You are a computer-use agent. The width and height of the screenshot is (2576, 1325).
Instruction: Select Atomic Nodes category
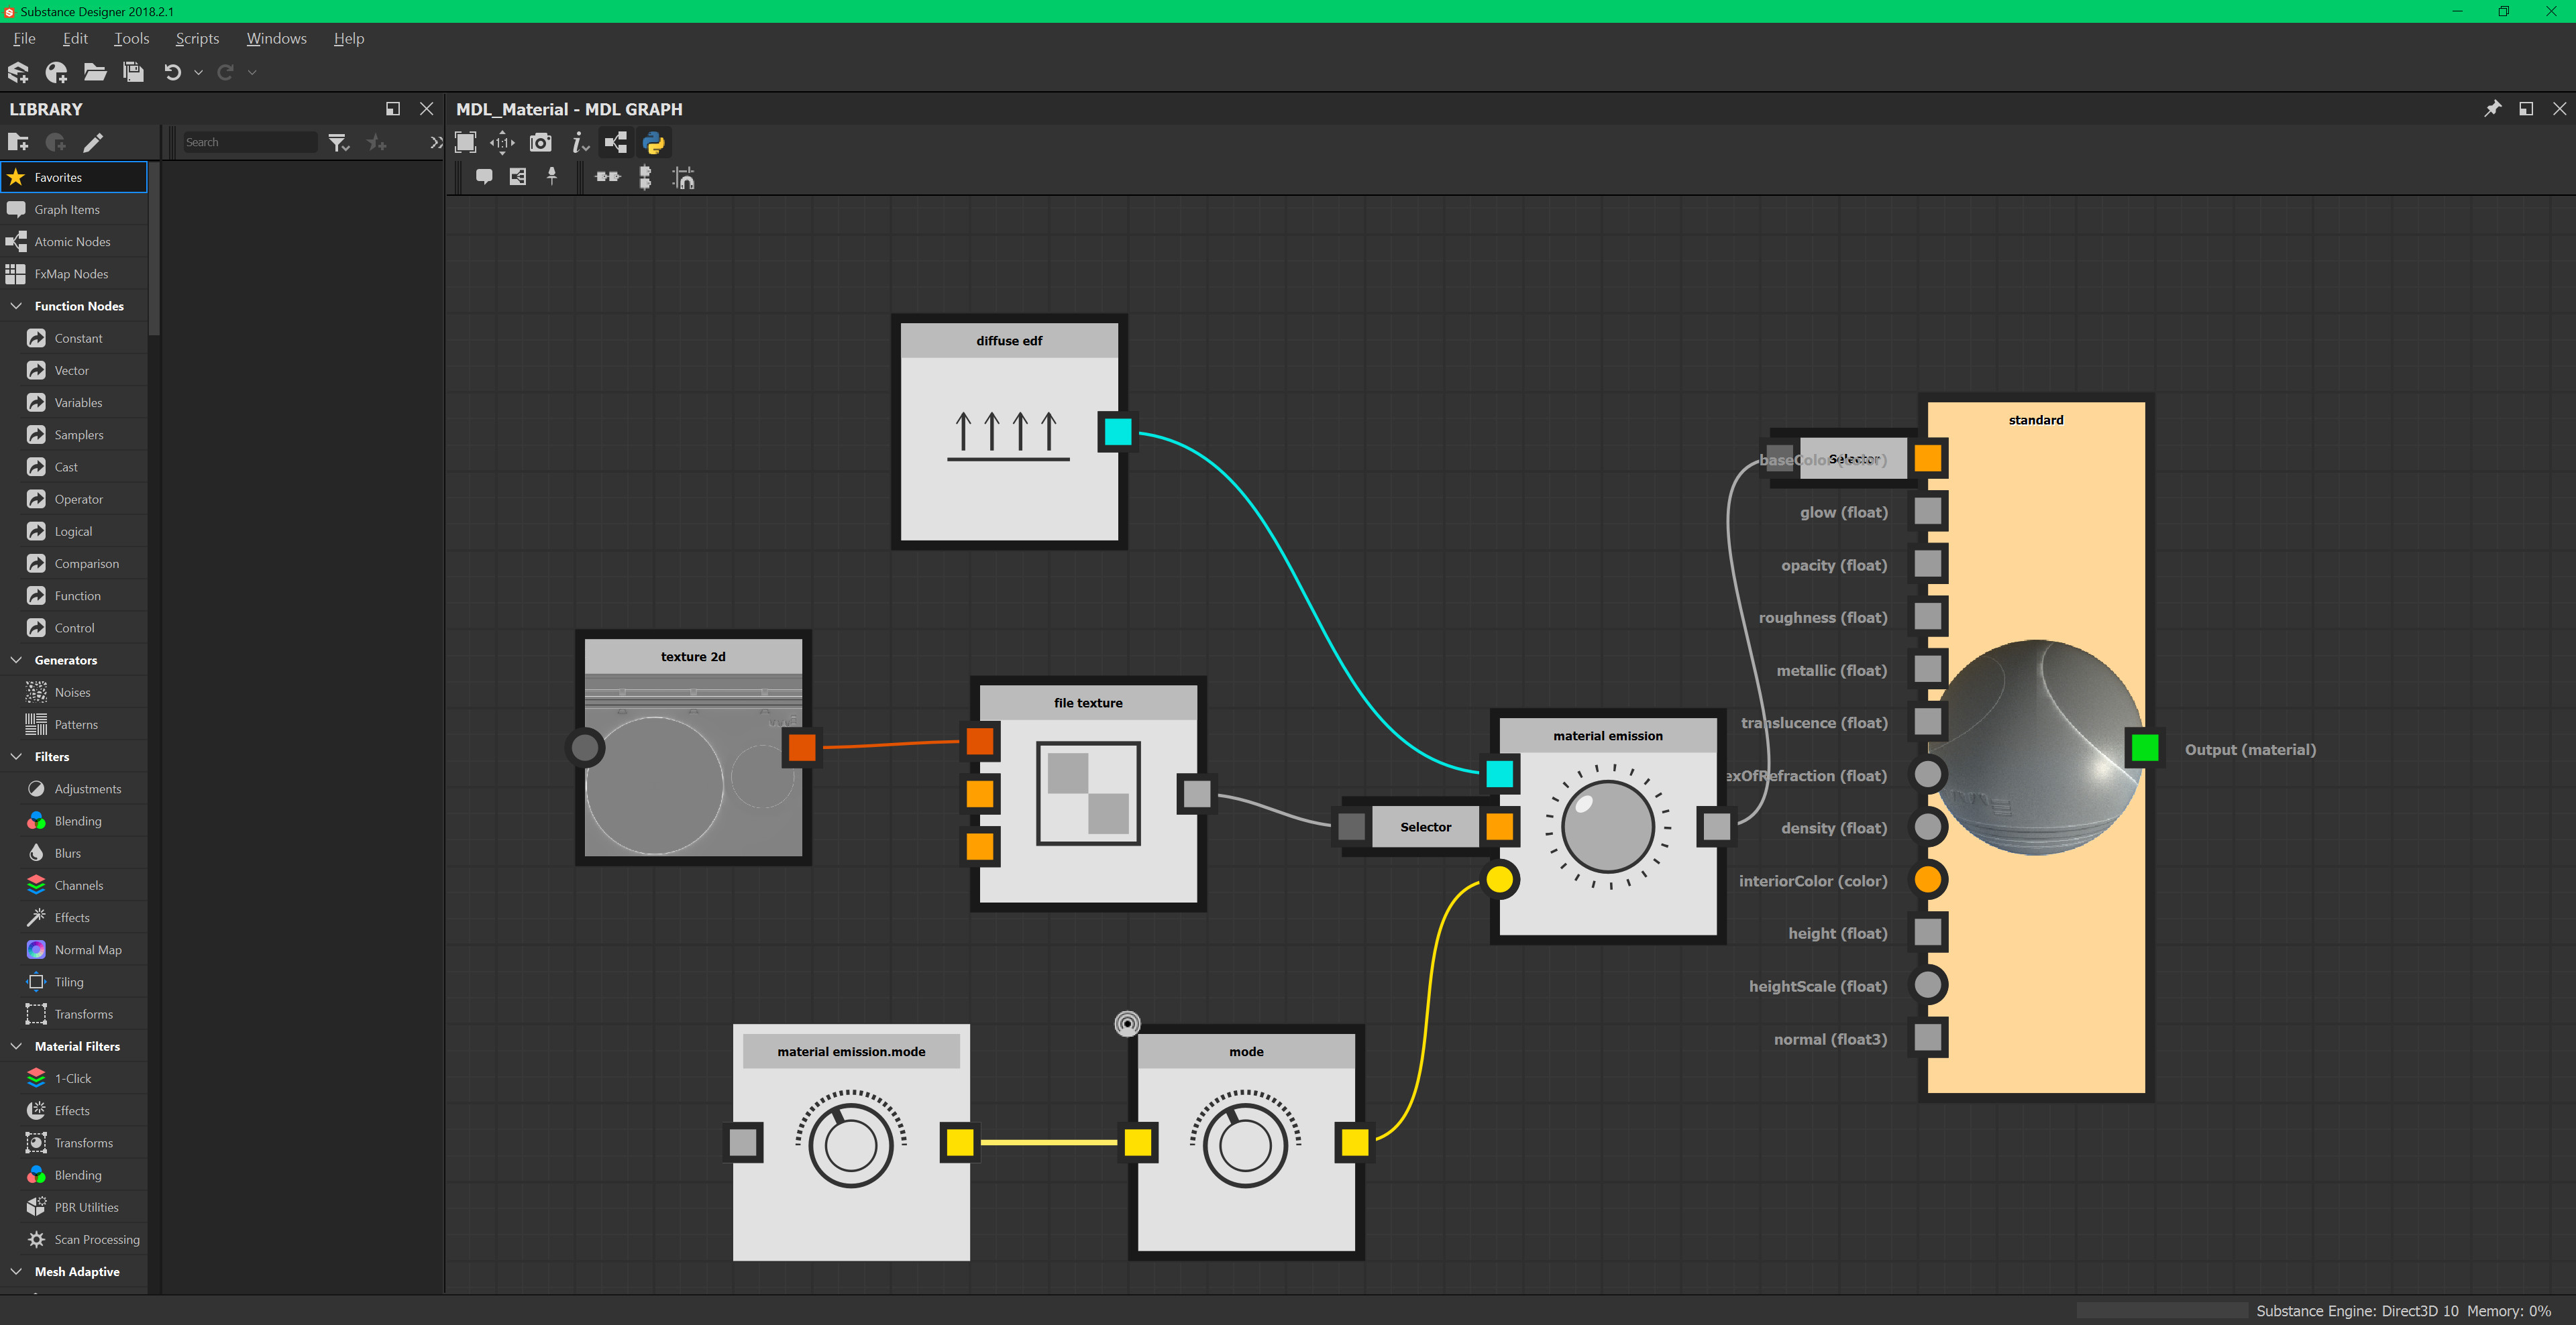click(x=74, y=242)
